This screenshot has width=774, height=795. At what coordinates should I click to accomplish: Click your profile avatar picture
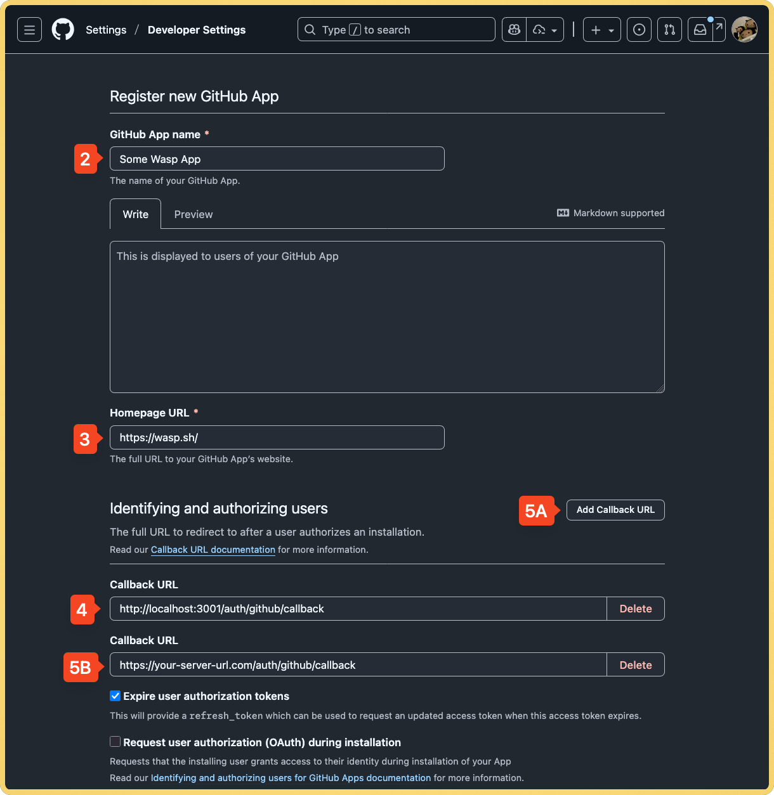tap(744, 29)
